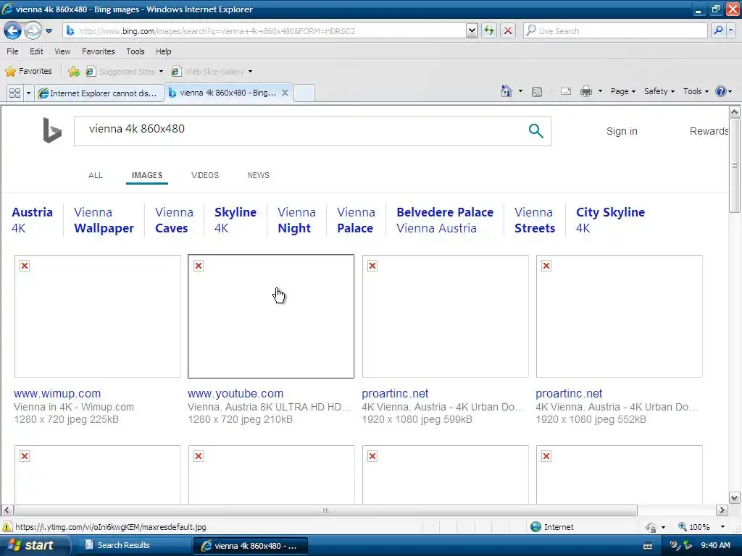Select the Vienna Streets suggestion
This screenshot has height=556, width=742.
[535, 220]
